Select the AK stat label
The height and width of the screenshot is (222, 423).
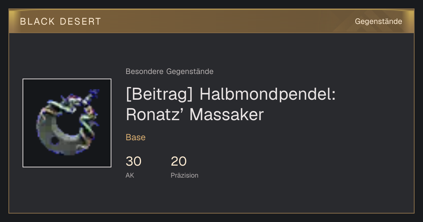[x=130, y=175]
